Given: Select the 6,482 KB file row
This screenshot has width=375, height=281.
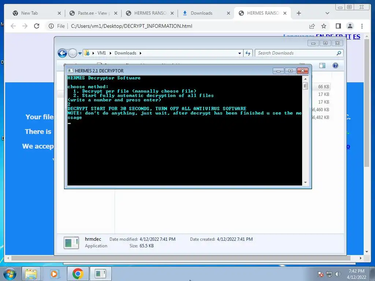Looking at the screenshot, I should pos(320,117).
